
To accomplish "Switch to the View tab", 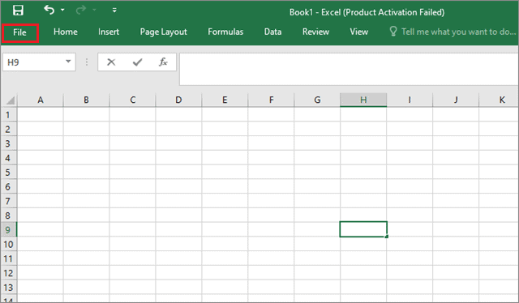I will click(x=358, y=32).
